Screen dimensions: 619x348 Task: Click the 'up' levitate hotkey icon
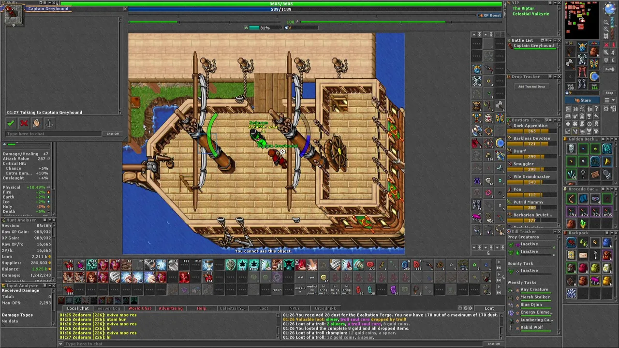click(x=242, y=264)
